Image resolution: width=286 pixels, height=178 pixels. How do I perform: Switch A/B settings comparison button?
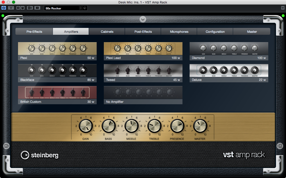tap(30, 8)
